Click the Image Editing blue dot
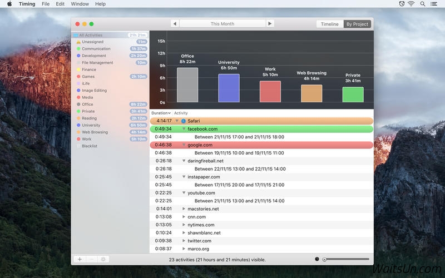Screen dimensions: 445x278 click(78, 91)
